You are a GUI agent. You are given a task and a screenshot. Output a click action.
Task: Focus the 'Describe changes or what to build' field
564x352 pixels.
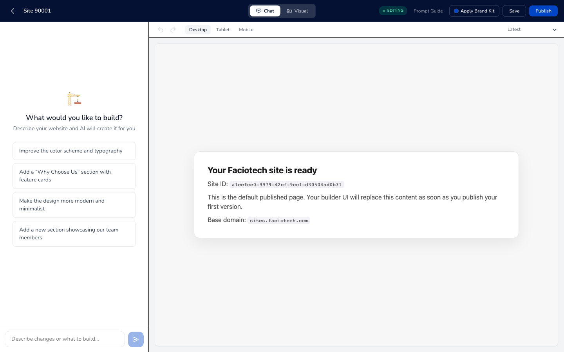(x=65, y=339)
